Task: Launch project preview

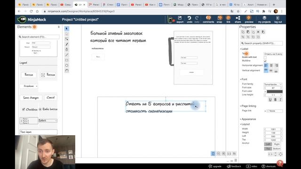Action: click(x=249, y=19)
